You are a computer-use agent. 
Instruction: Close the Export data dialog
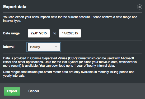click(x=139, y=7)
